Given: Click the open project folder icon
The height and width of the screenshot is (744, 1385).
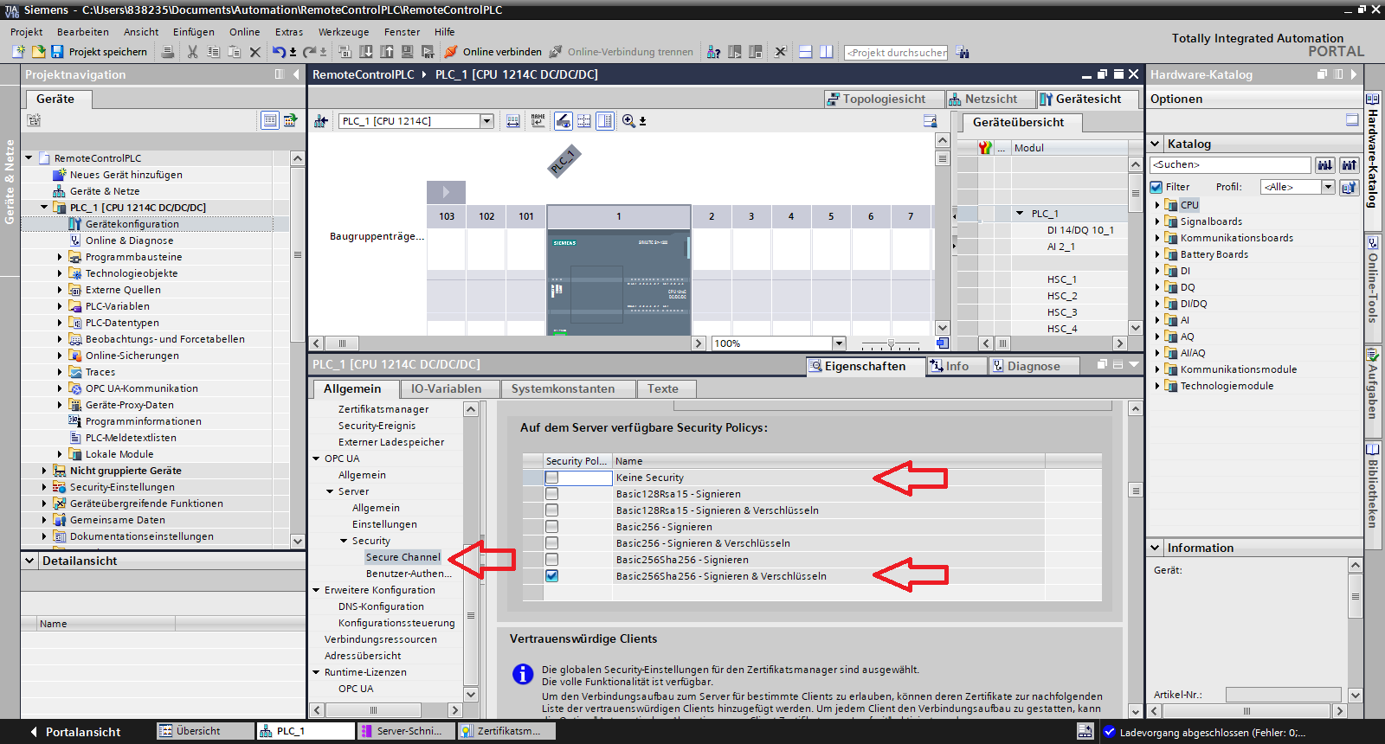Looking at the screenshot, I should pyautogui.click(x=38, y=52).
